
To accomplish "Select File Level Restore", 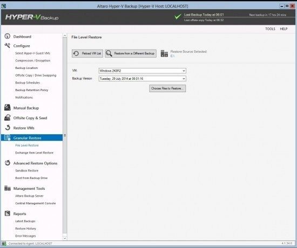I will [27, 145].
